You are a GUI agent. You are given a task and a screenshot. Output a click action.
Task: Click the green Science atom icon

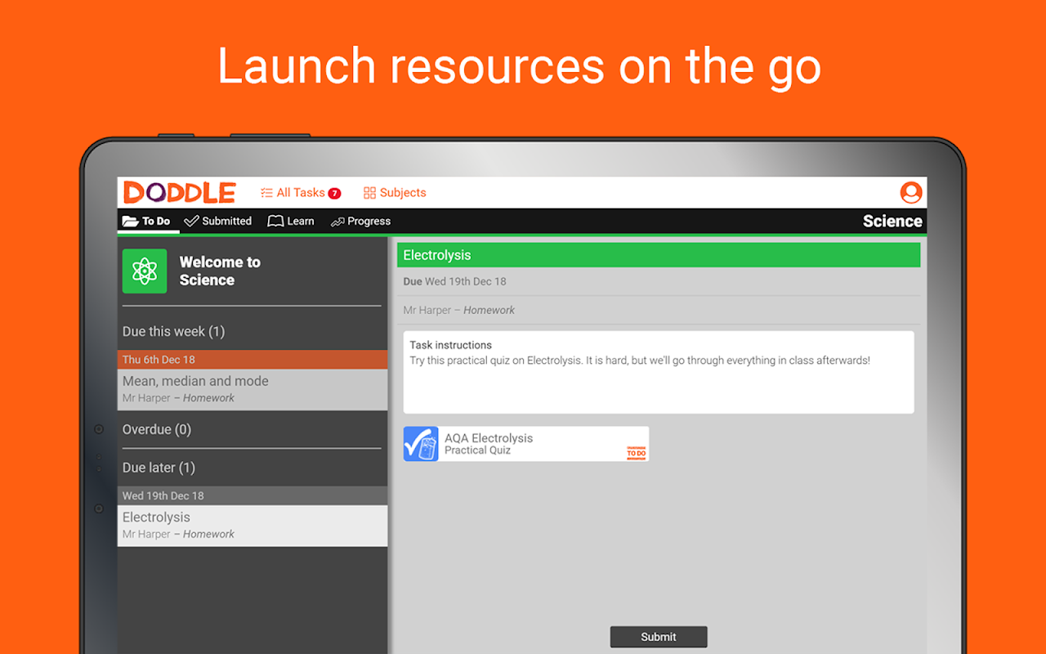(x=145, y=271)
